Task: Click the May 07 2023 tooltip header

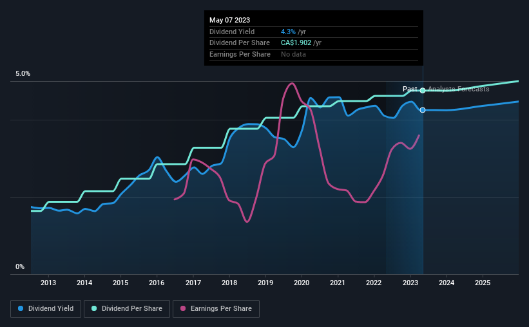Action: click(230, 20)
